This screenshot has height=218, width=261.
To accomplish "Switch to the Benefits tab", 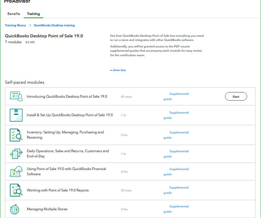I will click(14, 14).
